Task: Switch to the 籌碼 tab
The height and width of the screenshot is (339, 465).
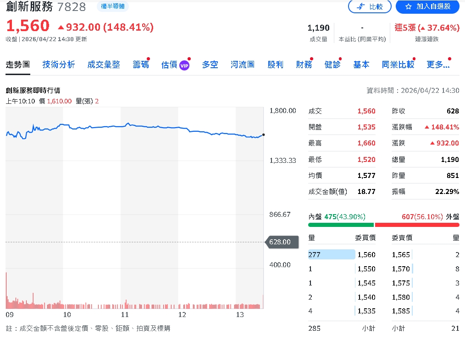Action: [141, 65]
